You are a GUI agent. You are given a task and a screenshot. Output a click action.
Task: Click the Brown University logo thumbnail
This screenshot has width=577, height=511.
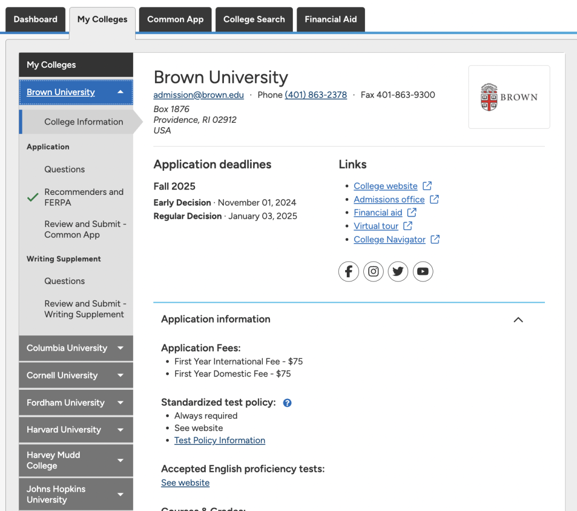point(509,97)
